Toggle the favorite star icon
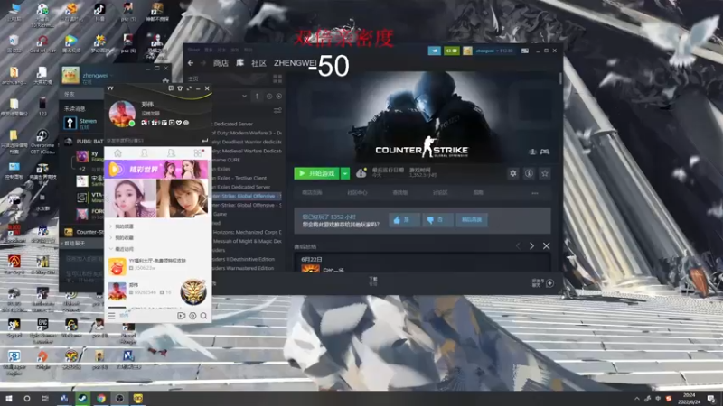723x406 pixels. 545,173
